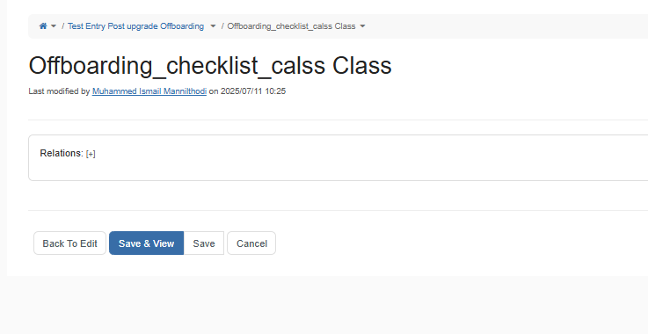The height and width of the screenshot is (334, 648).
Task: Click the 2025/07/11 10:25 modification date
Action: 253,91
